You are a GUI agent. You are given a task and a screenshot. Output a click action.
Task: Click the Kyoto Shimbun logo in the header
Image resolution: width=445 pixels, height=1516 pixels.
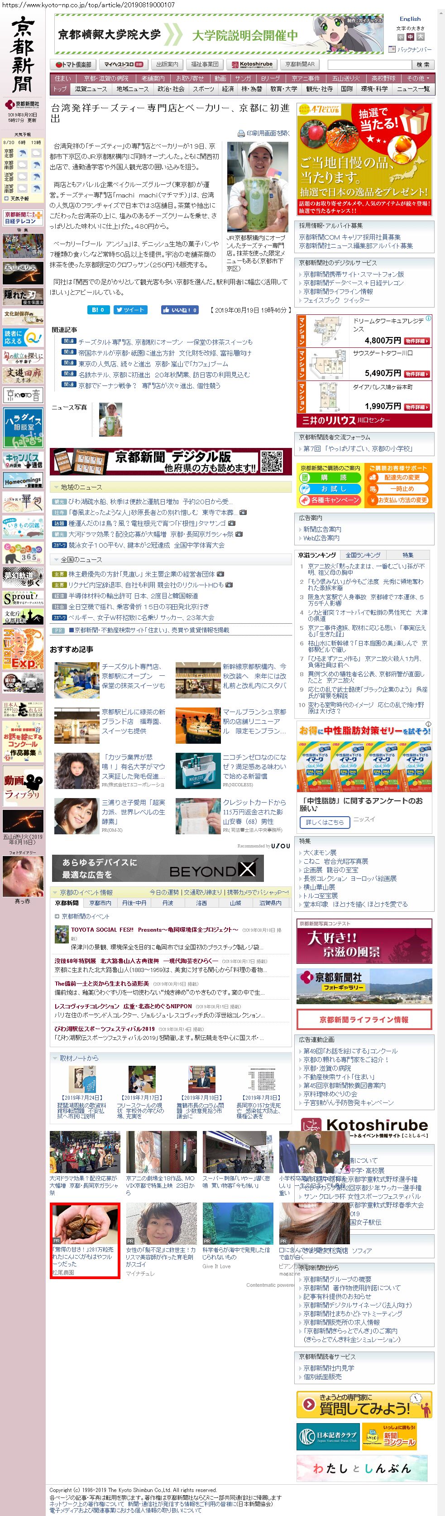tap(23, 55)
